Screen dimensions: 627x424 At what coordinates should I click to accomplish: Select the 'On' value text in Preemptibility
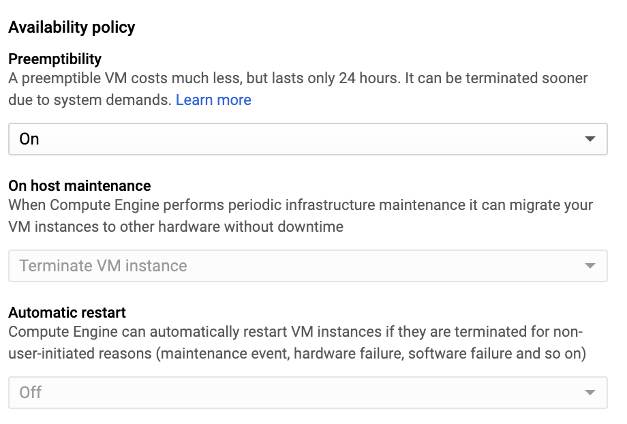29,139
